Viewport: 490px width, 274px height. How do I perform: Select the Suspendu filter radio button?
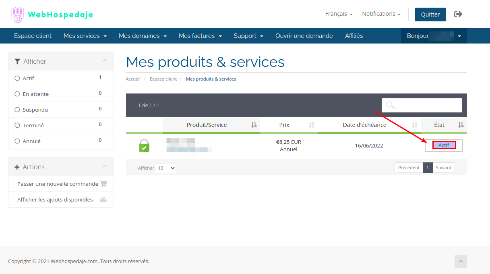tap(17, 110)
